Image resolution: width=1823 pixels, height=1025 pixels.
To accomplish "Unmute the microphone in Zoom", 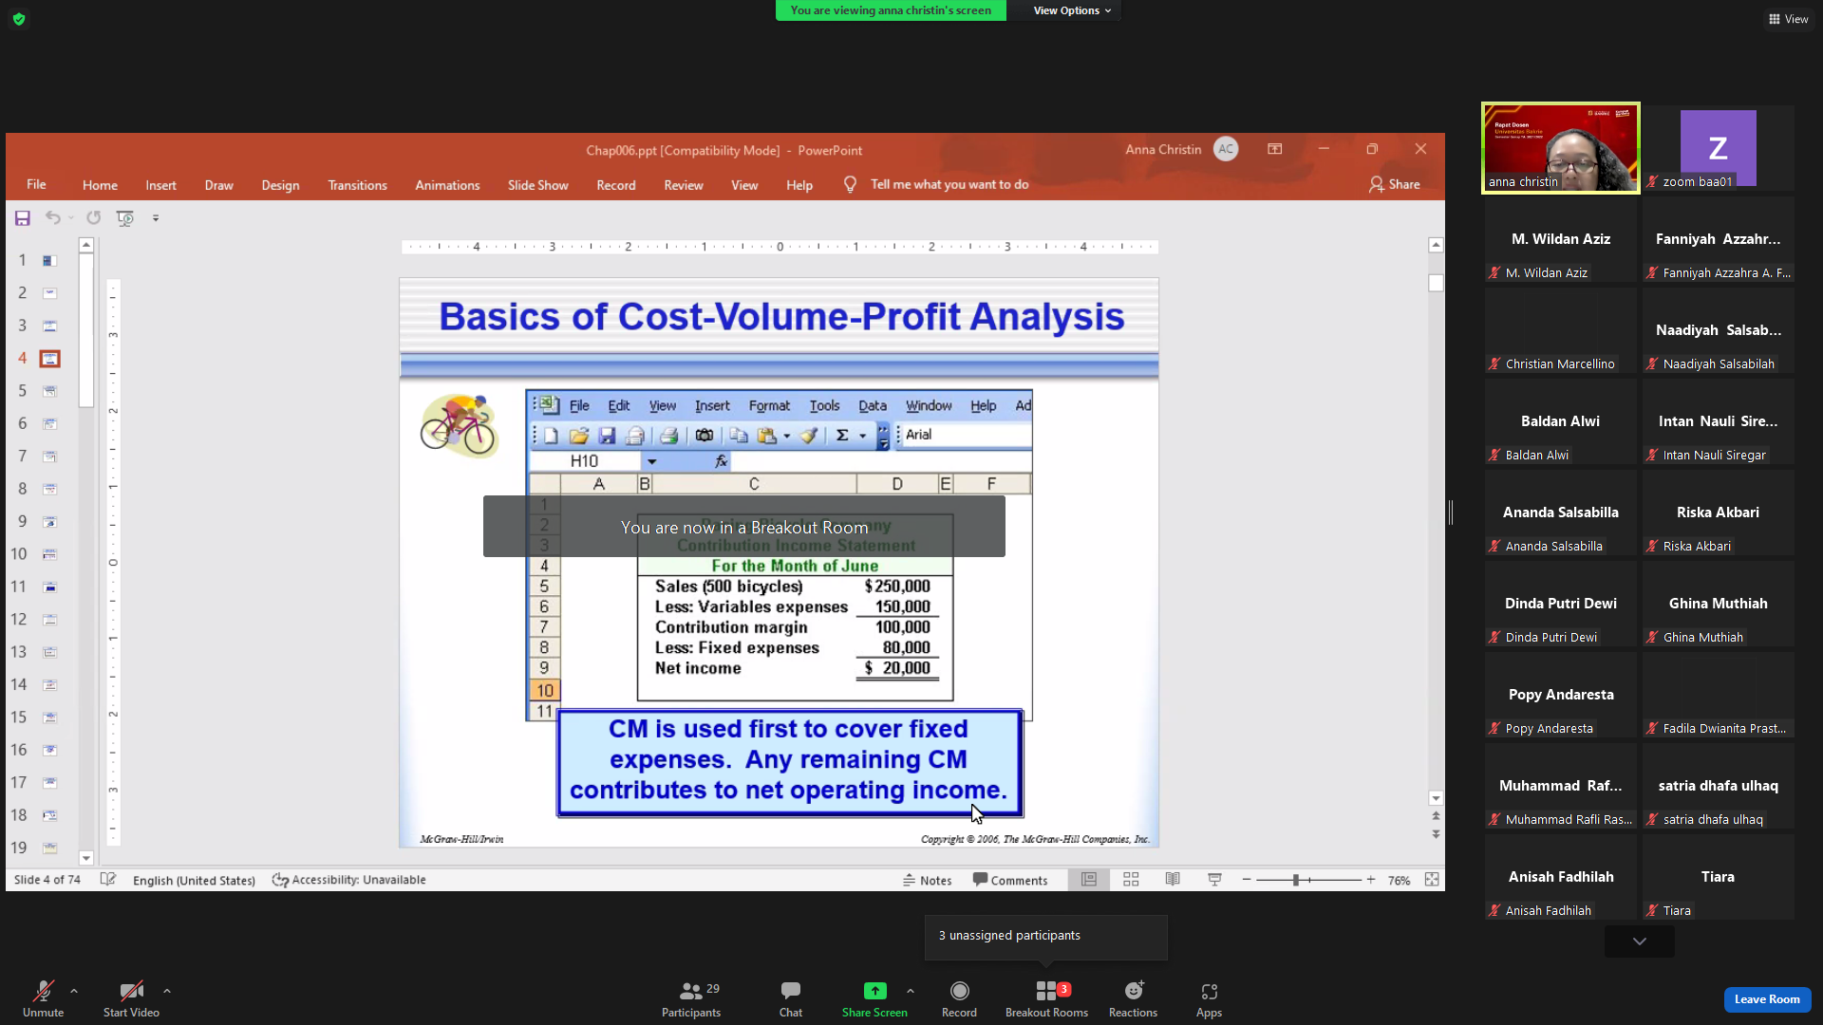I will tap(43, 999).
